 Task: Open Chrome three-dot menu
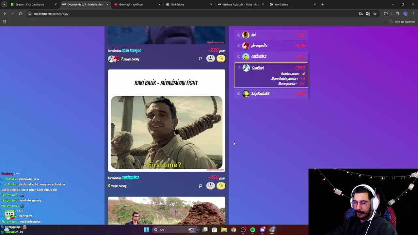click(x=413, y=14)
